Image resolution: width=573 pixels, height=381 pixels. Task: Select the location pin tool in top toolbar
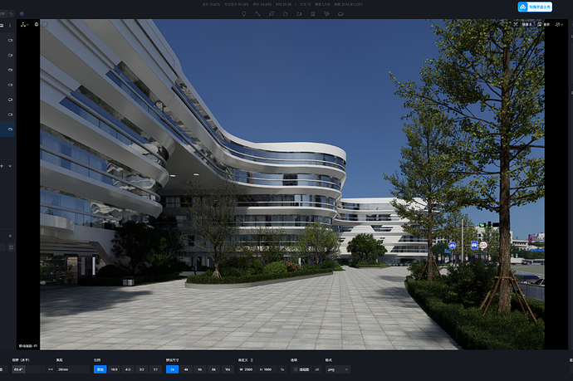click(x=243, y=13)
